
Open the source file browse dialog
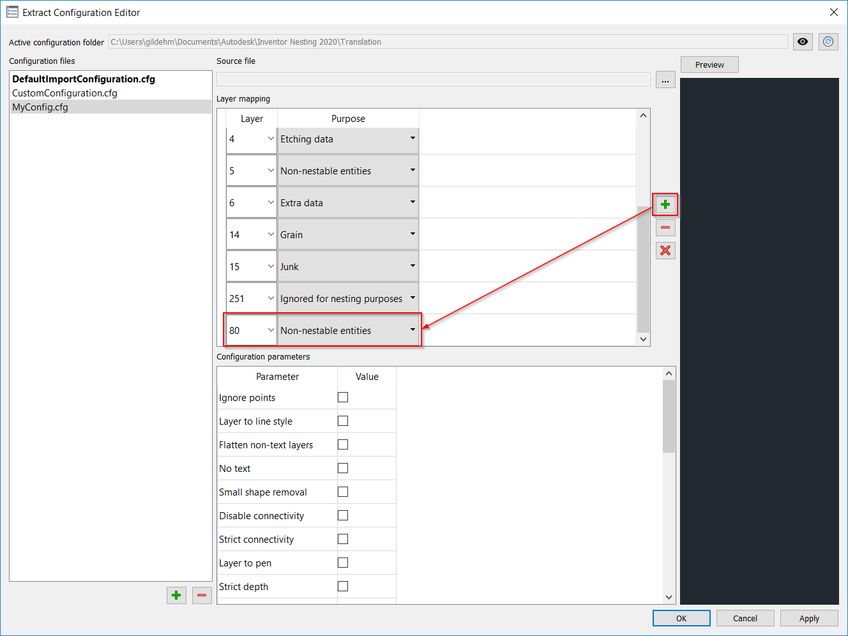tap(665, 79)
